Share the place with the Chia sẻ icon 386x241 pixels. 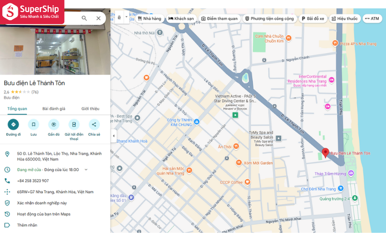click(x=94, y=124)
